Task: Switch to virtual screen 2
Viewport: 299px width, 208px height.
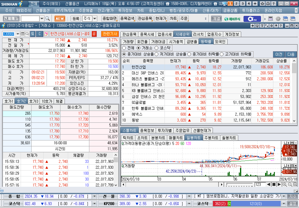Action: pos(236,4)
